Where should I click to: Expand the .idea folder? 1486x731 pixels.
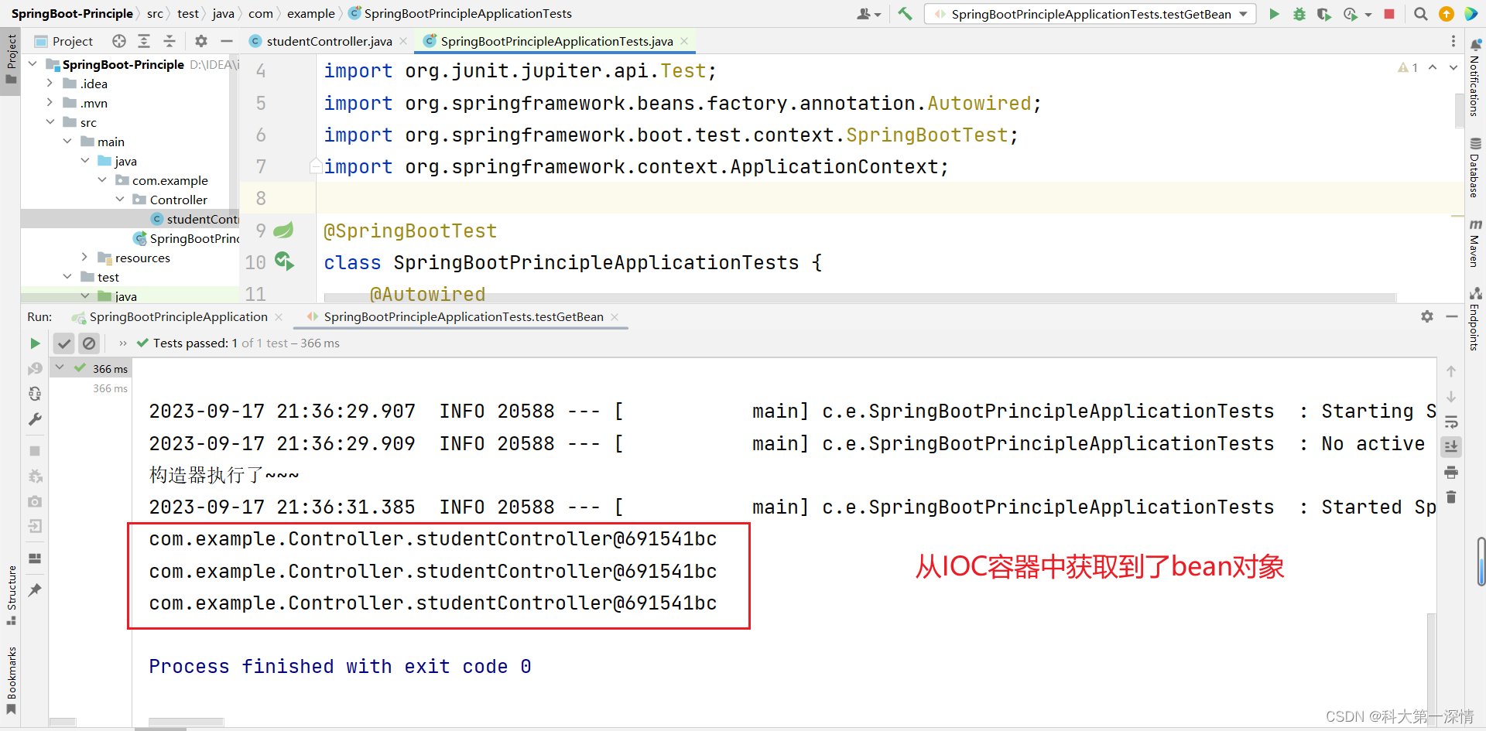tap(50, 83)
